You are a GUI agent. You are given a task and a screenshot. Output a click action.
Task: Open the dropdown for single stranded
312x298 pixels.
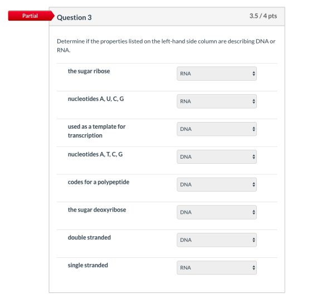point(217,268)
